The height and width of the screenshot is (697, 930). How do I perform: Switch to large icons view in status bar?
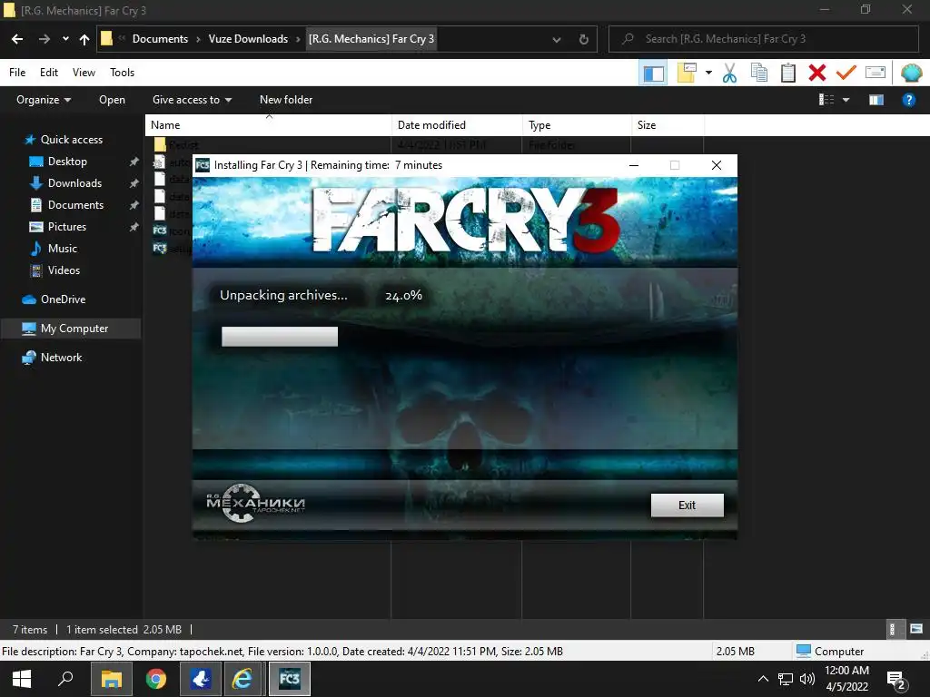pyautogui.click(x=915, y=629)
